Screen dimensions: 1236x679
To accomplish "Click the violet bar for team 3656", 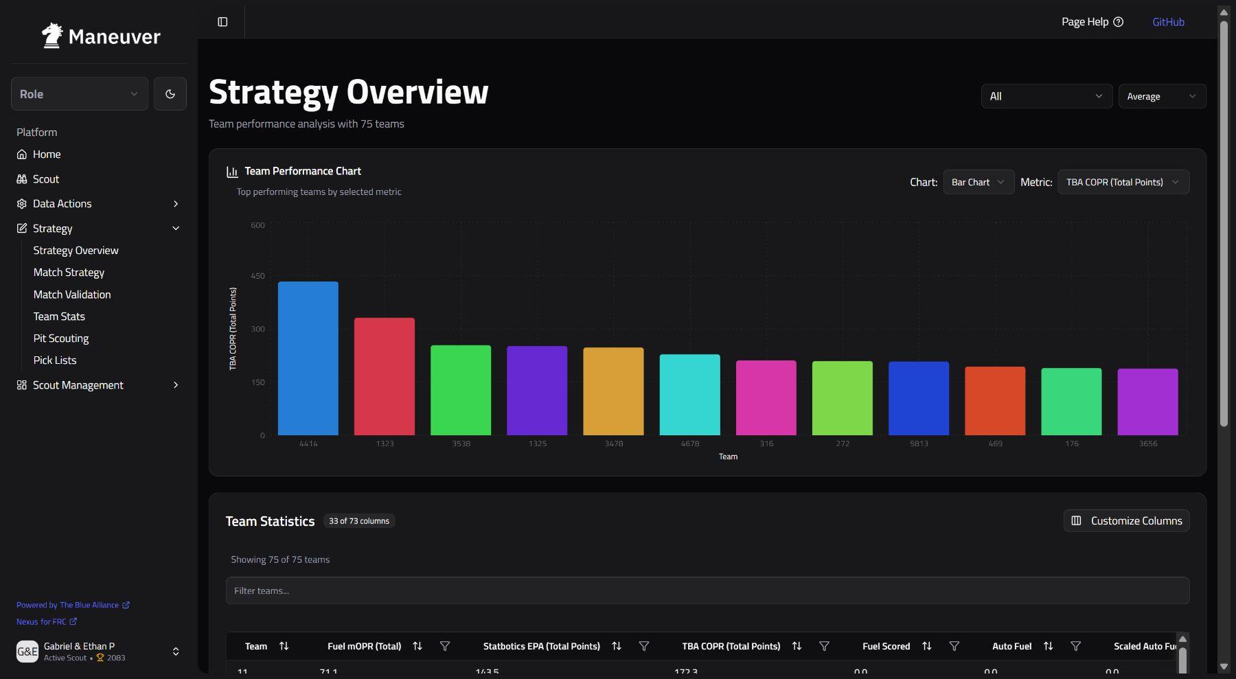I will pos(1148,402).
